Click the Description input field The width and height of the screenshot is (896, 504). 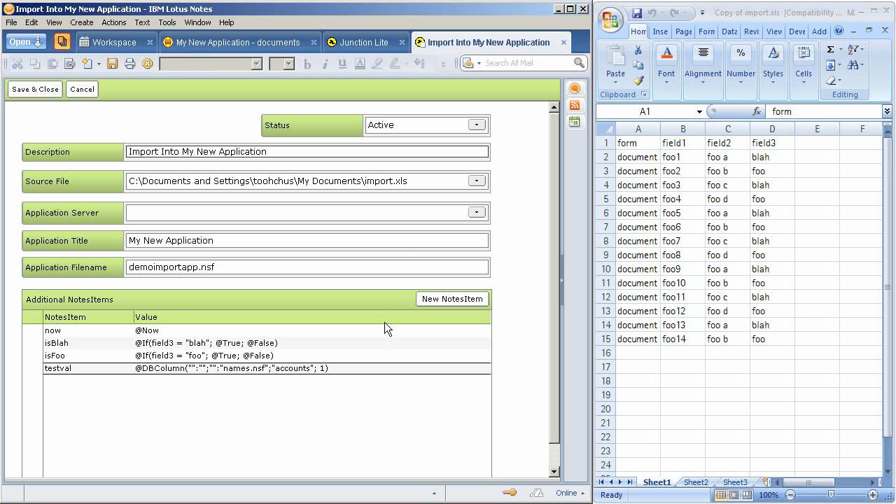tap(307, 151)
